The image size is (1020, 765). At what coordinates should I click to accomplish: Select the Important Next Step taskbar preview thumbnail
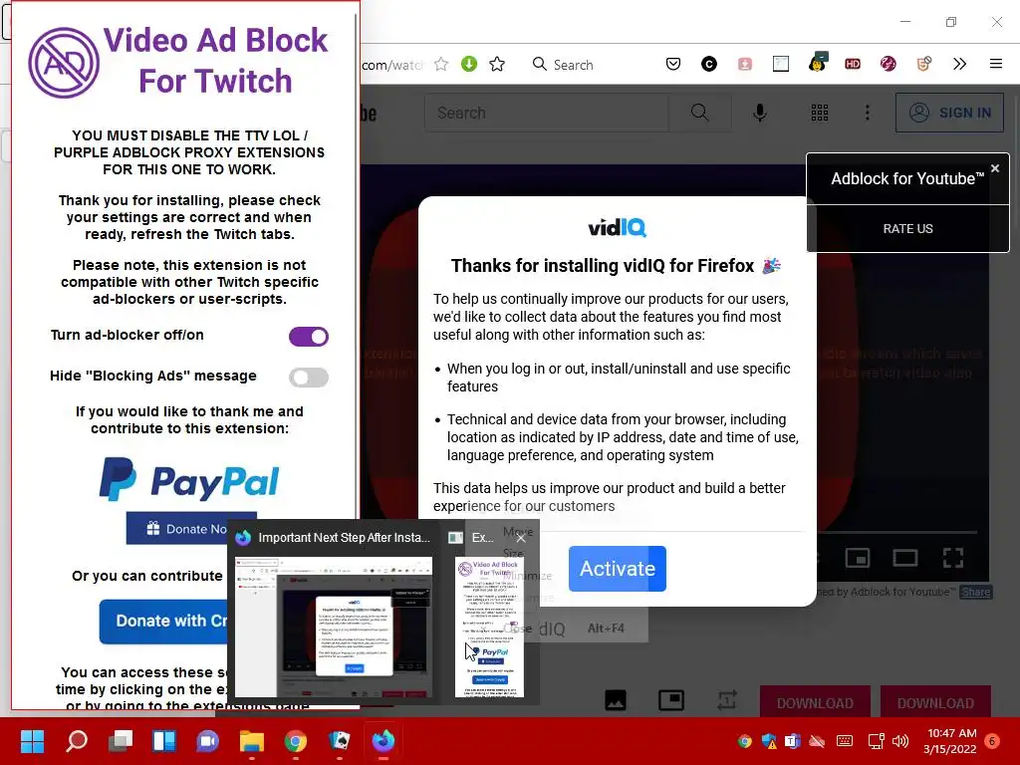(333, 627)
